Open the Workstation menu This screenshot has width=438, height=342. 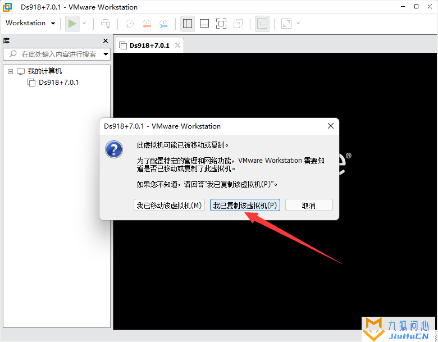point(30,23)
